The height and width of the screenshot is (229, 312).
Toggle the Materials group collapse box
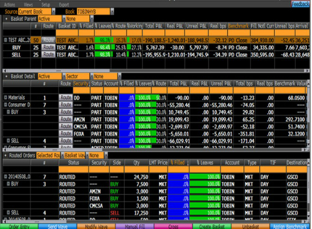coord(6,97)
